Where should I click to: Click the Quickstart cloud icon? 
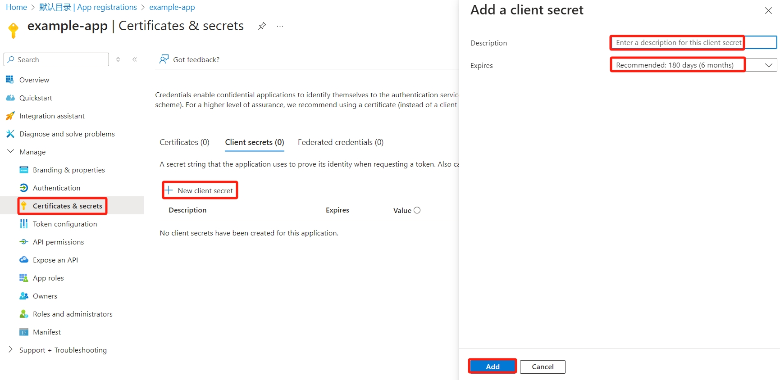10,98
